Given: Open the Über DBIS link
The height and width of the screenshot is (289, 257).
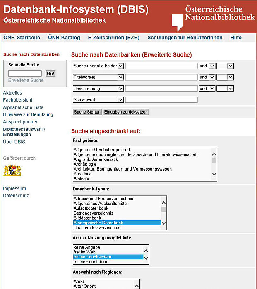Looking at the screenshot, I should click(x=14, y=142).
